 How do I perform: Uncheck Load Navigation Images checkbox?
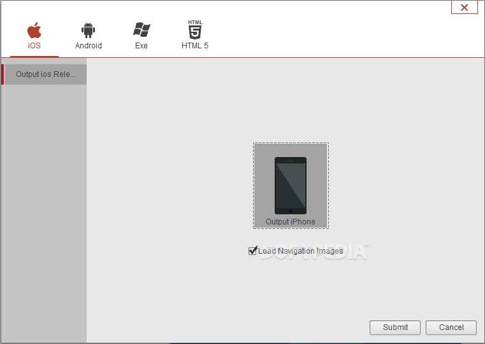pos(253,251)
